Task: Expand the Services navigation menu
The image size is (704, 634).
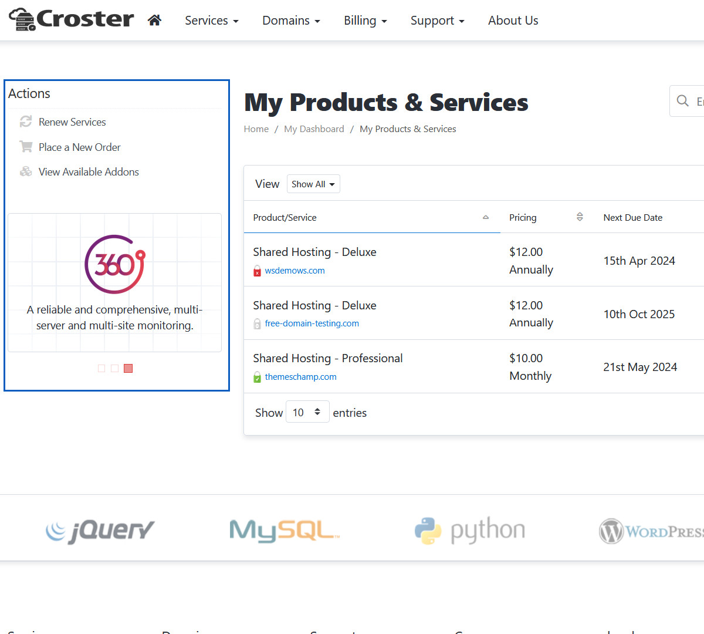Action: coord(211,21)
